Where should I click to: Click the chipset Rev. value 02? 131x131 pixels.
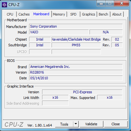point(117,39)
